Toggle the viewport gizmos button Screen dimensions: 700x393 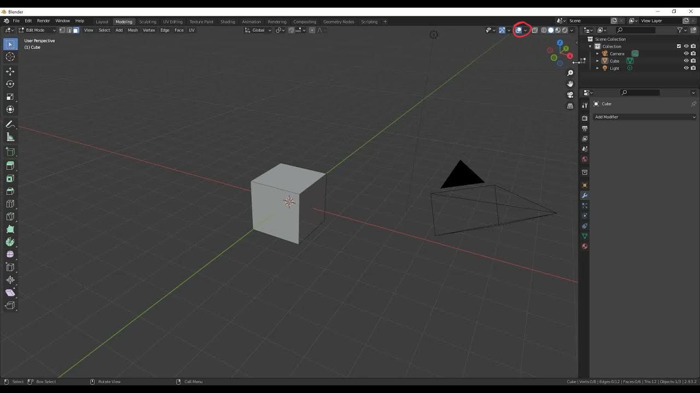[501, 30]
